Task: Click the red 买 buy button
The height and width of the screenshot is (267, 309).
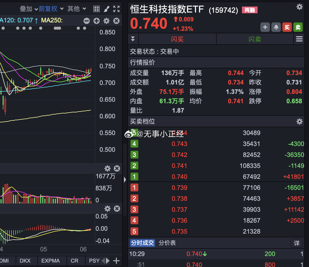Action: tap(287, 27)
